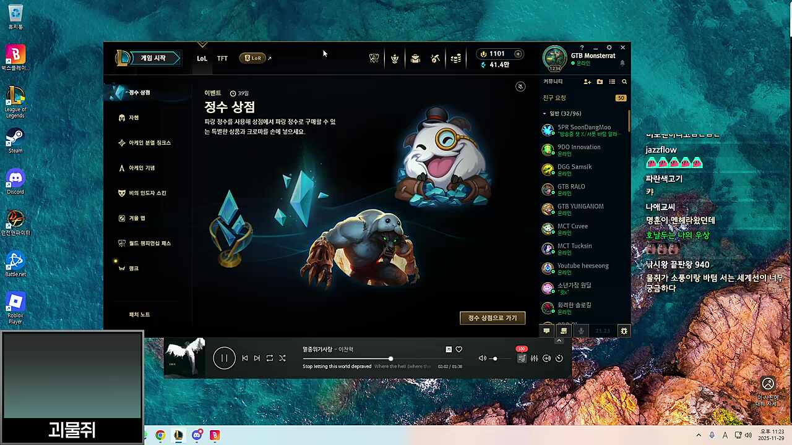
Task: Select friend MCT Cuvee
Action: pos(585,229)
